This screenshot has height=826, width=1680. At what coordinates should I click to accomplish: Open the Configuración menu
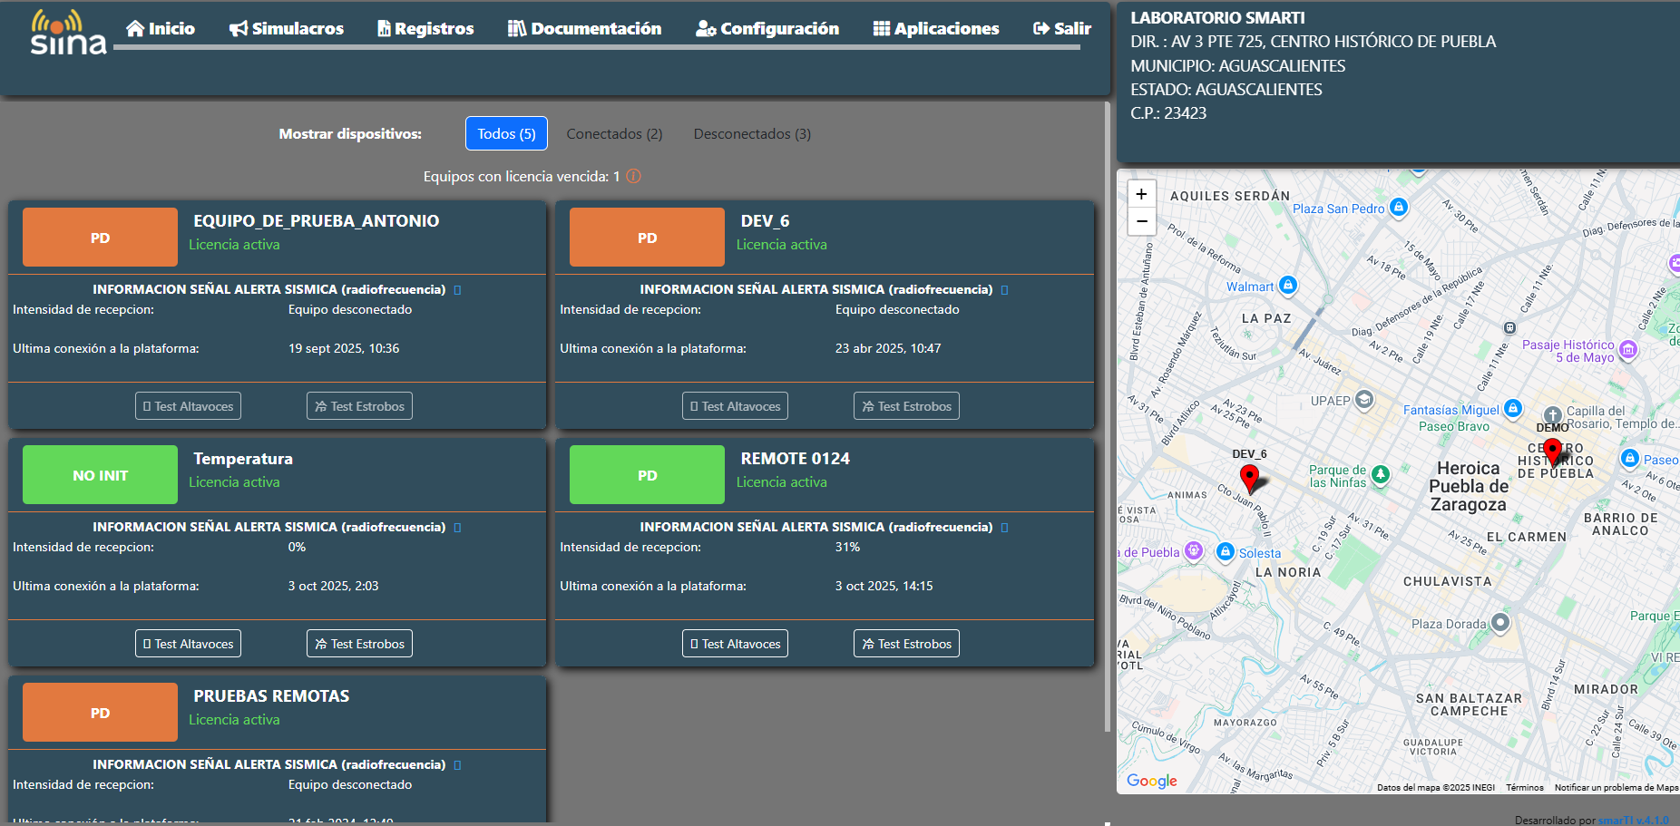(767, 29)
